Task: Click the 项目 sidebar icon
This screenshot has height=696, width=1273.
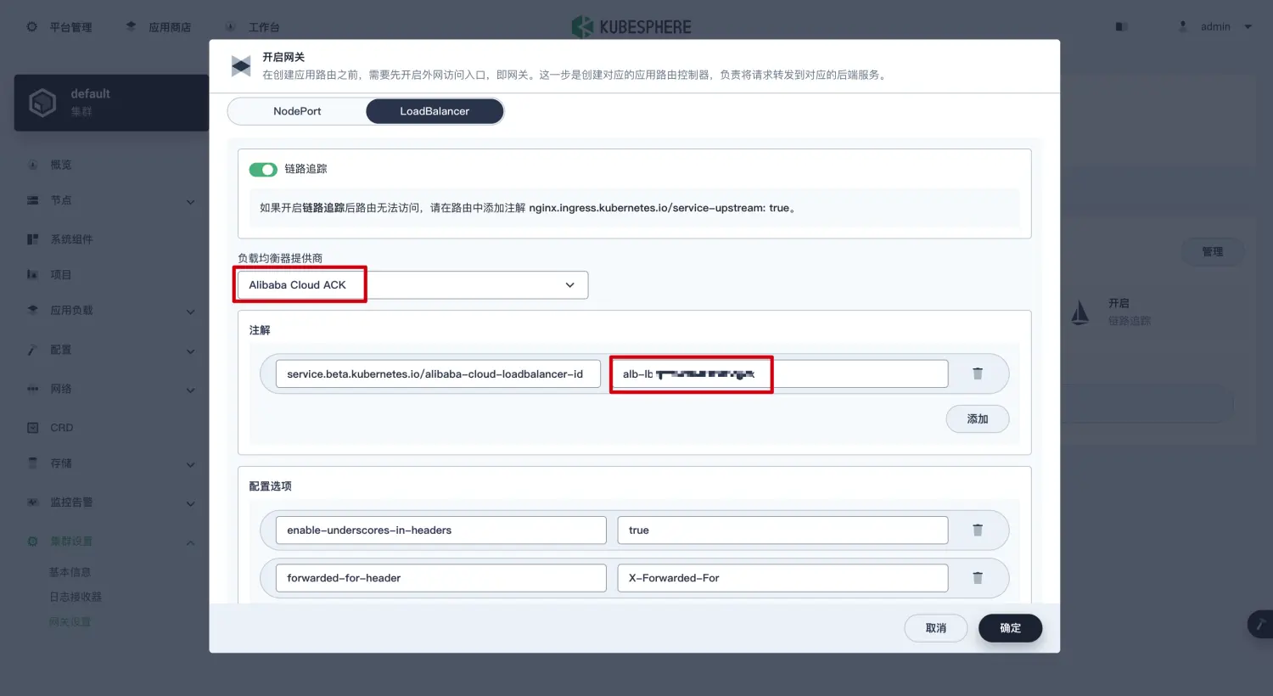Action: pos(33,275)
